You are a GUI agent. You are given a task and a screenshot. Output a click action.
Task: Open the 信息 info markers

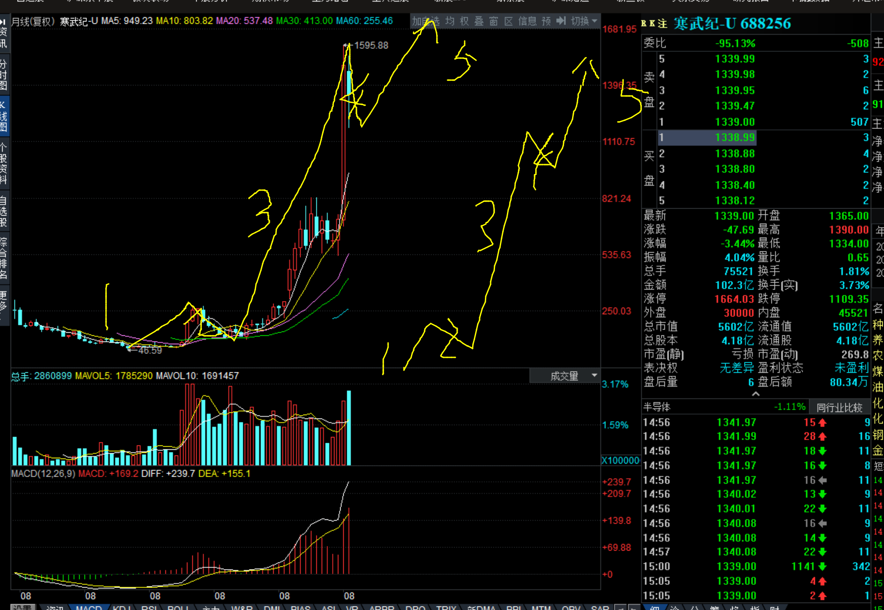point(527,21)
